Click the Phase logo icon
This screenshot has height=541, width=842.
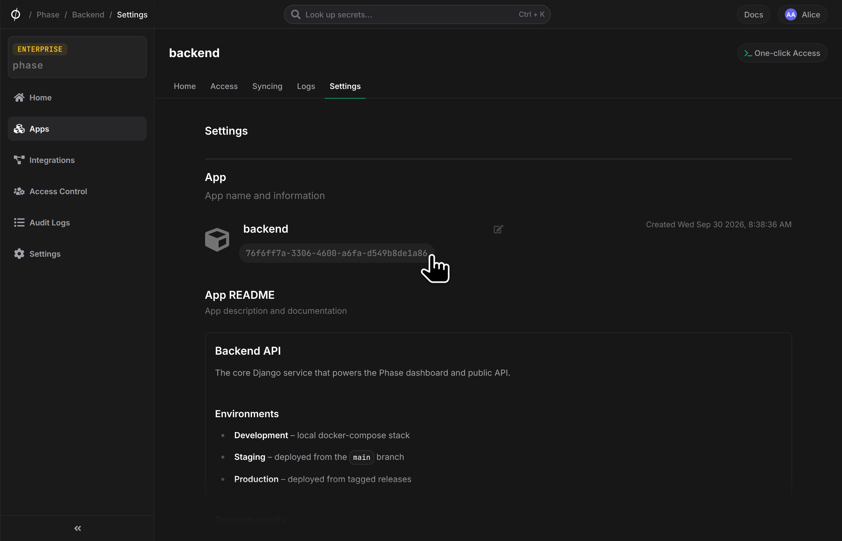[x=15, y=14]
